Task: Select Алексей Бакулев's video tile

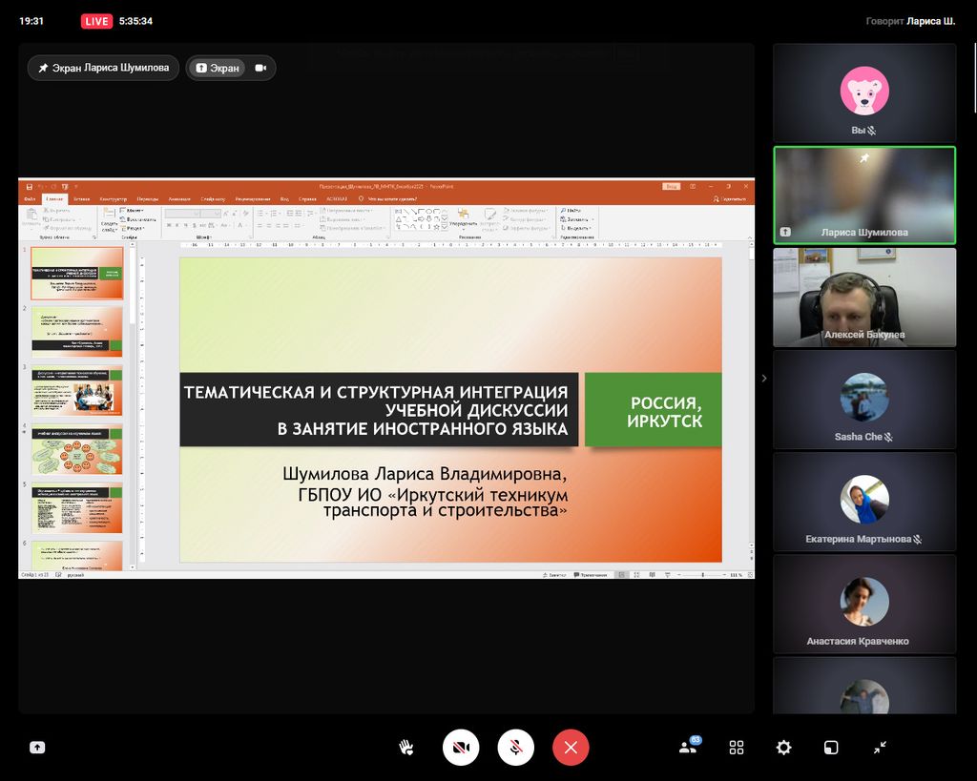Action: pos(863,297)
